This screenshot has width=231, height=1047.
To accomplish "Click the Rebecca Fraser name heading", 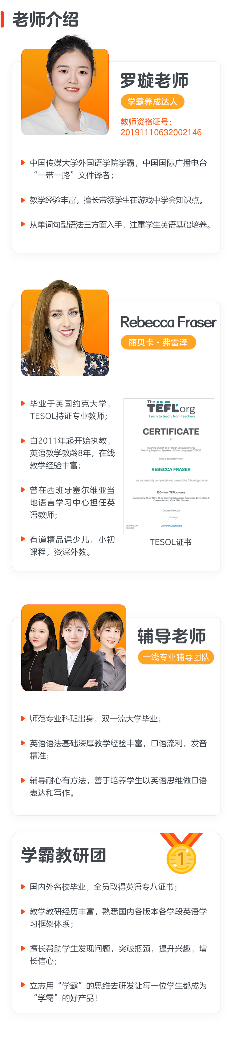I will pos(168,322).
